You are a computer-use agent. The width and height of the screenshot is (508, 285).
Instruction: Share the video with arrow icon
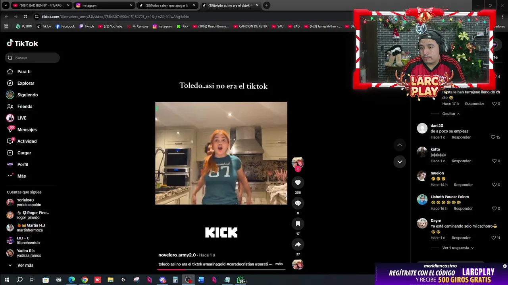(298, 244)
